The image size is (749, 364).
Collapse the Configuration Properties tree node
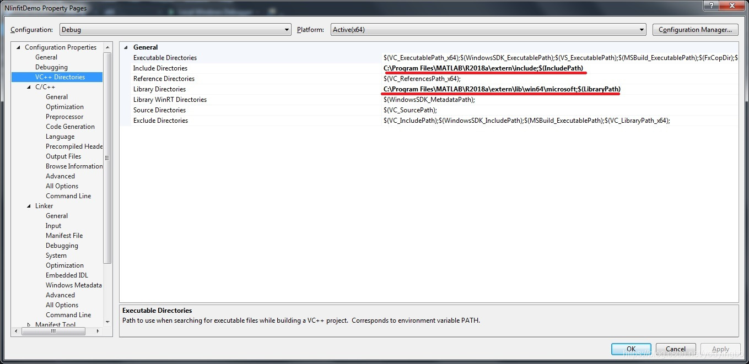(18, 47)
